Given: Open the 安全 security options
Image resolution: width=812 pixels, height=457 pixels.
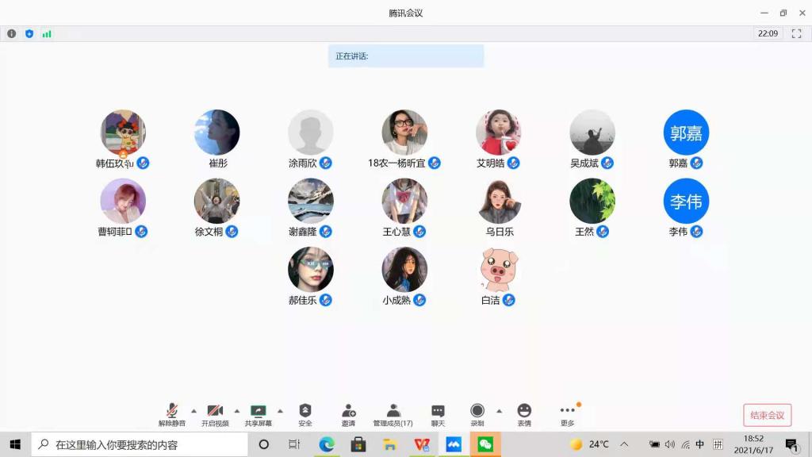Looking at the screenshot, I should (x=305, y=413).
